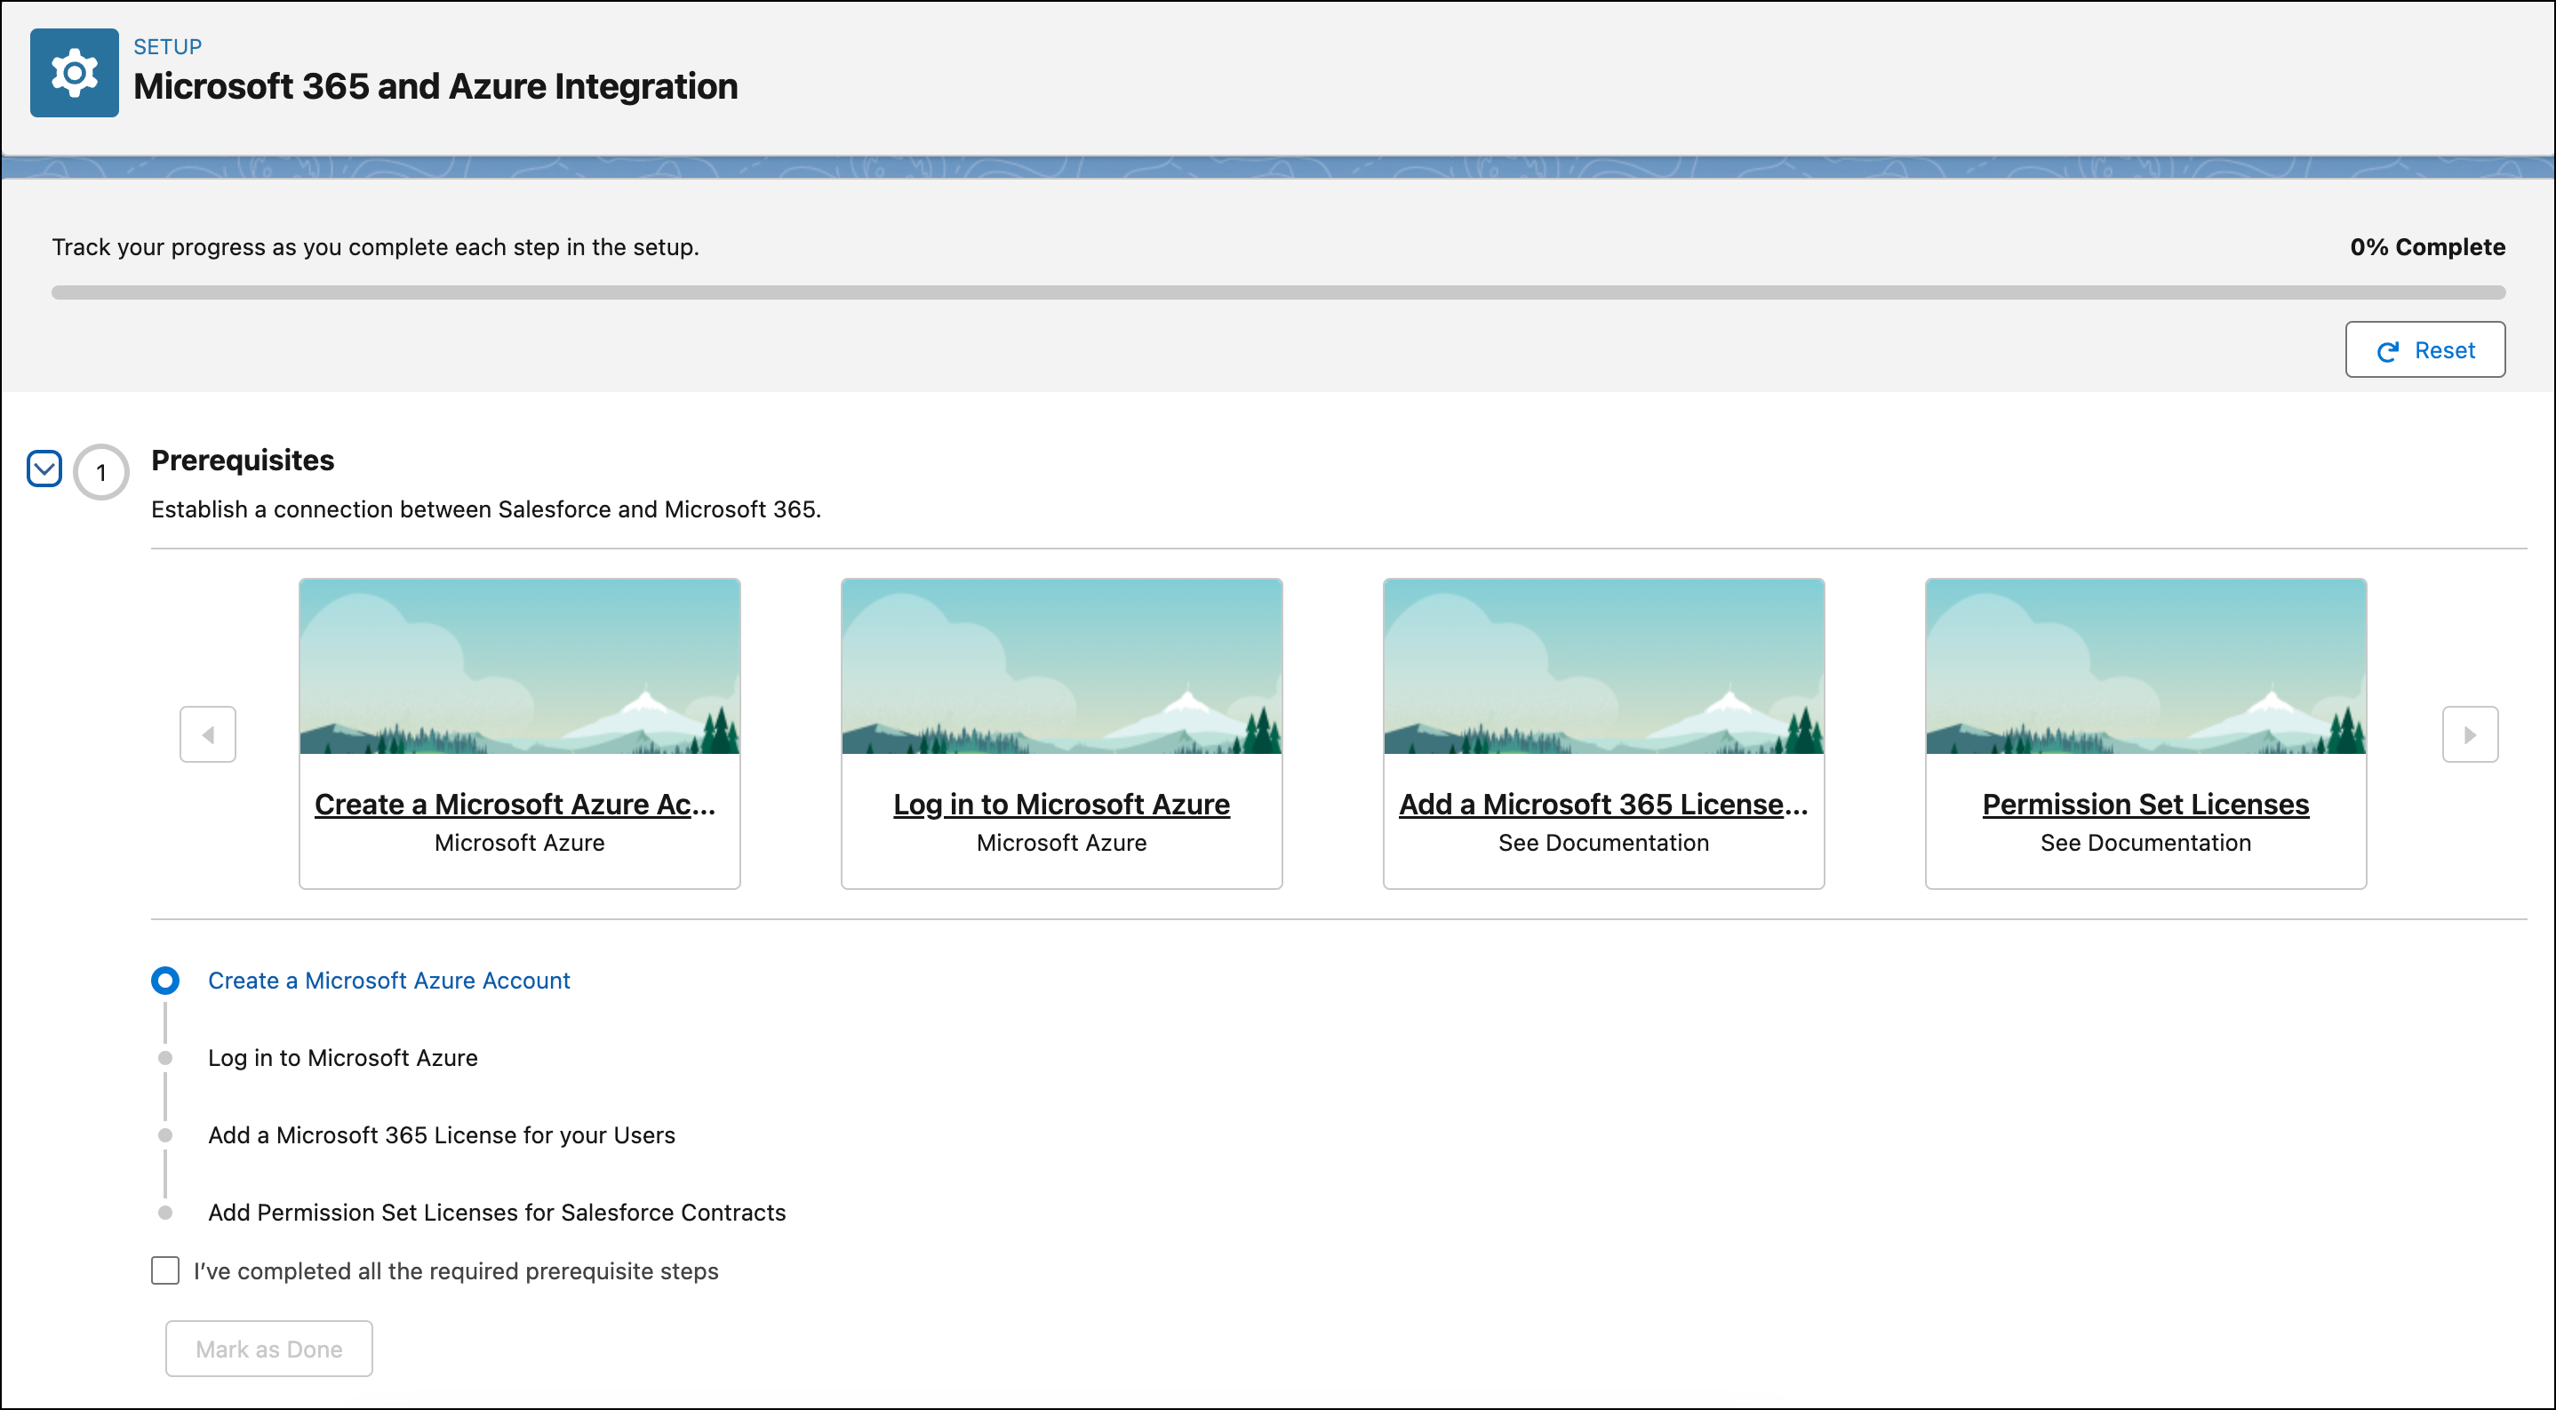Collapse the Prerequisites section chevron
Viewport: 2556px width, 1410px height.
tap(44, 468)
